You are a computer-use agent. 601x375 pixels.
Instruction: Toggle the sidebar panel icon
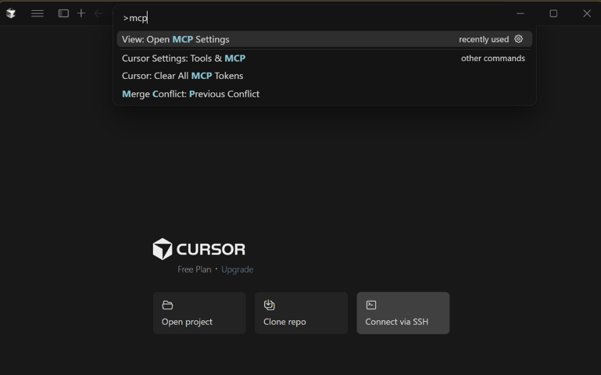pyautogui.click(x=63, y=13)
